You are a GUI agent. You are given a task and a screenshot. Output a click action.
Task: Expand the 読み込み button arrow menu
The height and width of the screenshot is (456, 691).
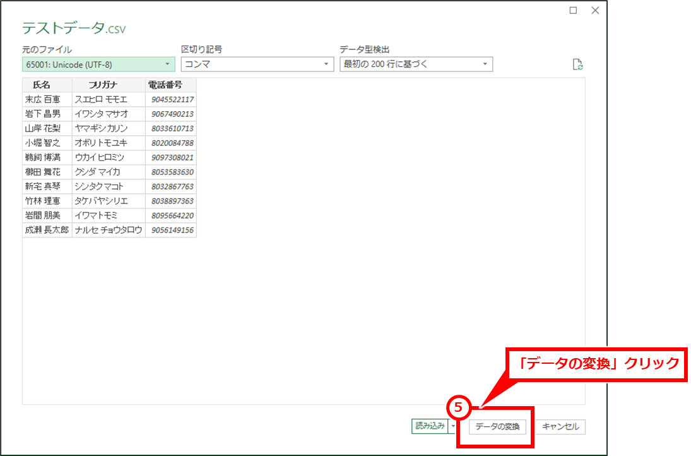click(452, 426)
